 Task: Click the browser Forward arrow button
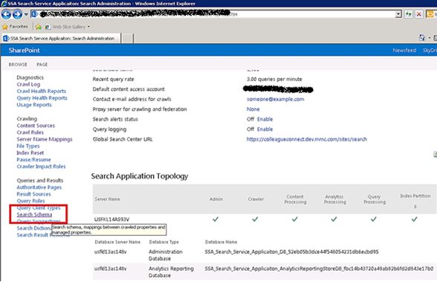17,14
